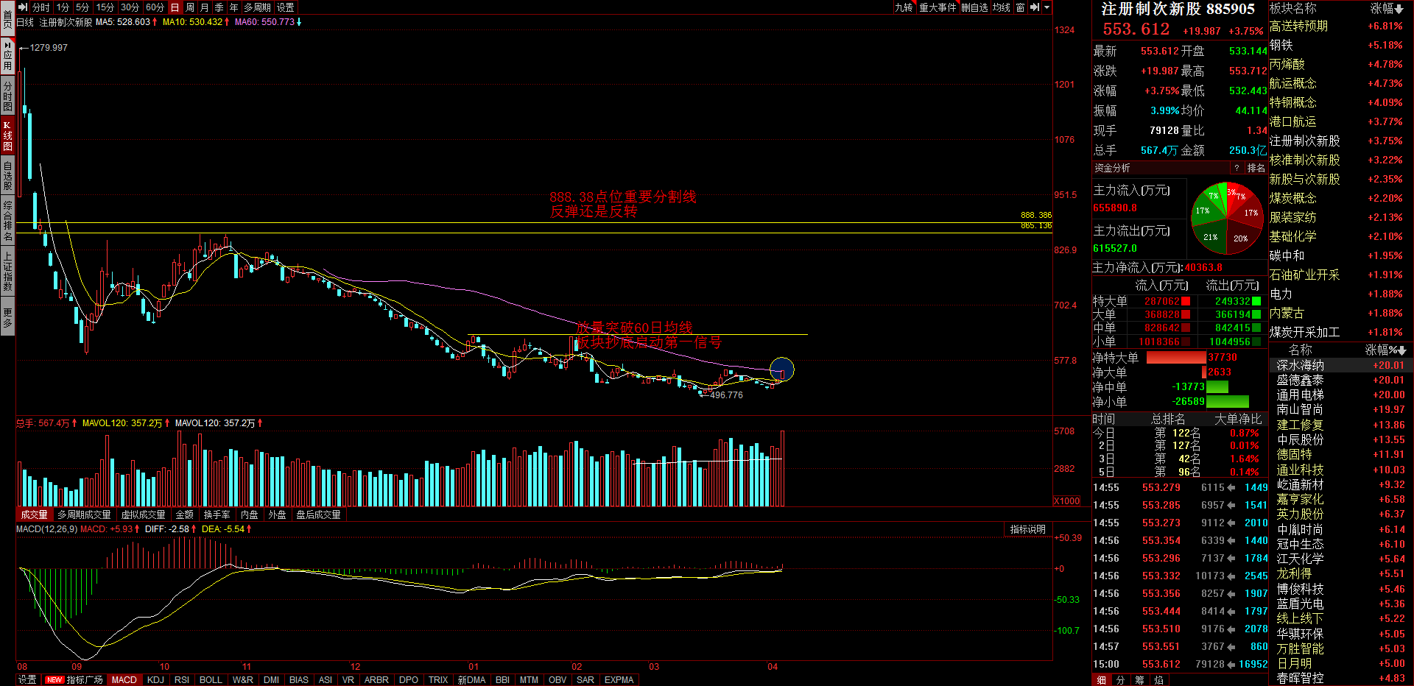This screenshot has height=686, width=1414.
Task: Open the K线图 sidebar tab
Action: [x=7, y=135]
